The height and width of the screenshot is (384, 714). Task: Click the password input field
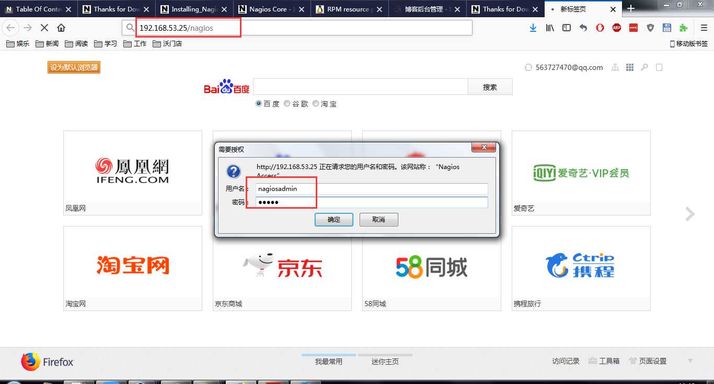click(366, 202)
